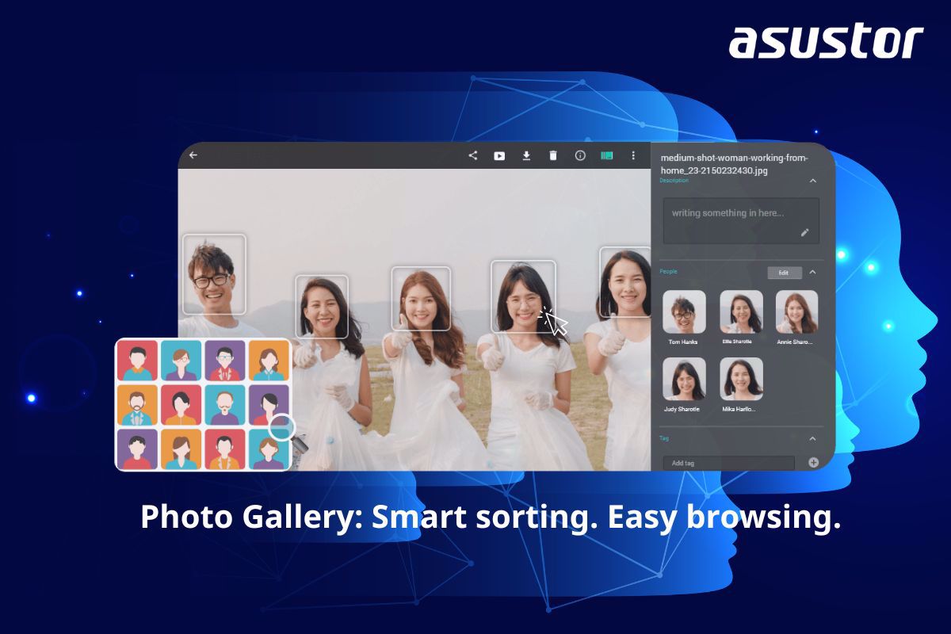
Task: Start the slideshow with the play icon
Action: (x=499, y=156)
